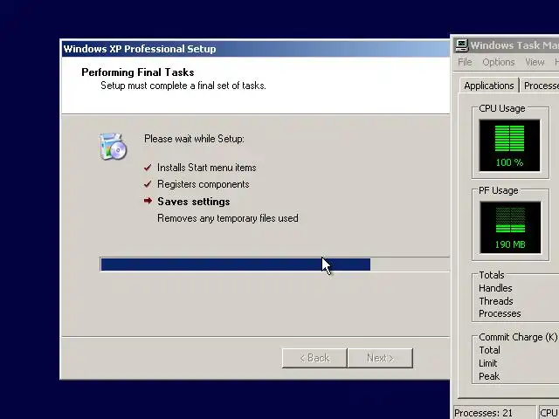Click the bold 'Saves settings' text
The image size is (559, 419).
[194, 202]
